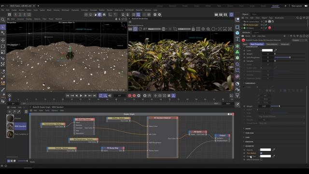Screen dimensions: 309x174
Task: Toggle Z axis lock
Action: (25, 14)
